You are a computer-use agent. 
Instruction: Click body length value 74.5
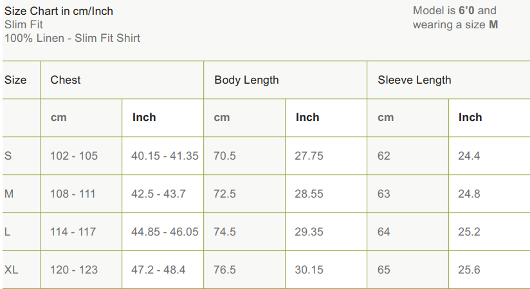coord(224,232)
